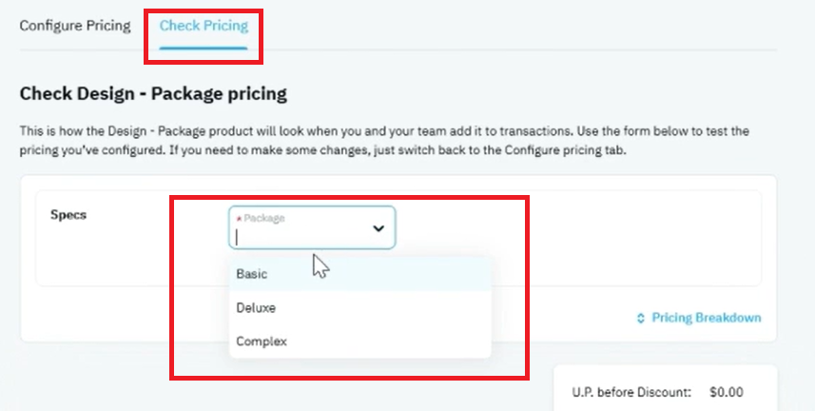Open the Pricing Breakdown link
The height and width of the screenshot is (411, 815).
(x=707, y=318)
